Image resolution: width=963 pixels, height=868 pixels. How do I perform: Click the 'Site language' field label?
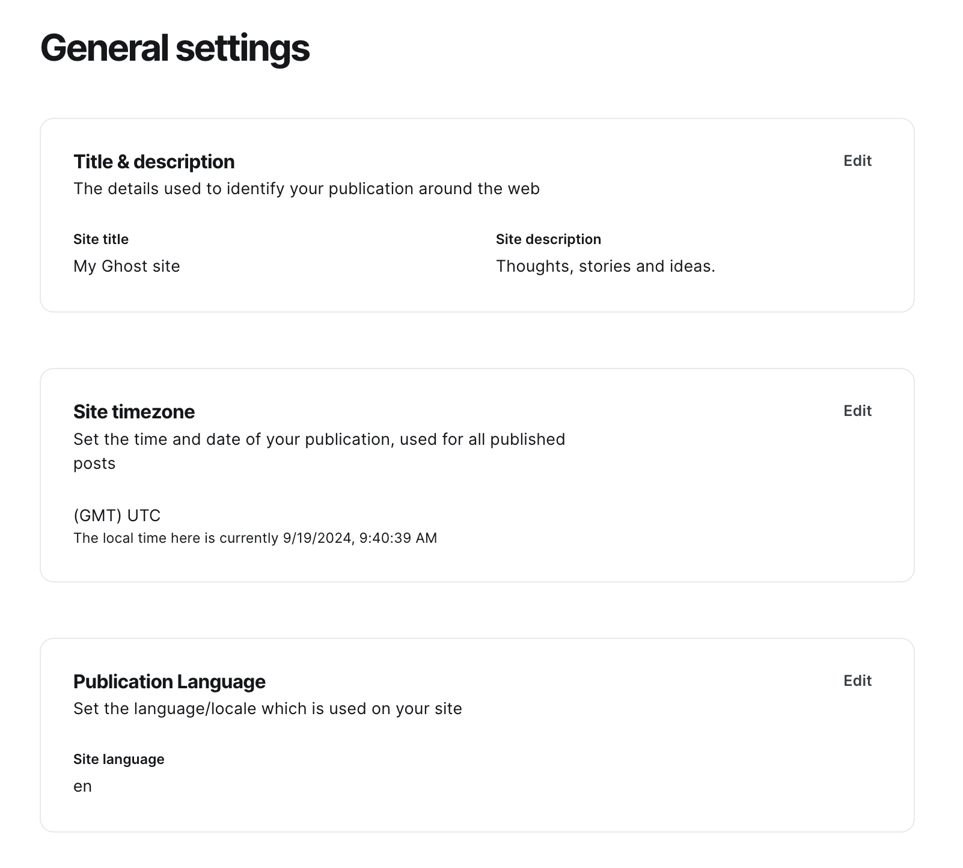pyautogui.click(x=118, y=759)
